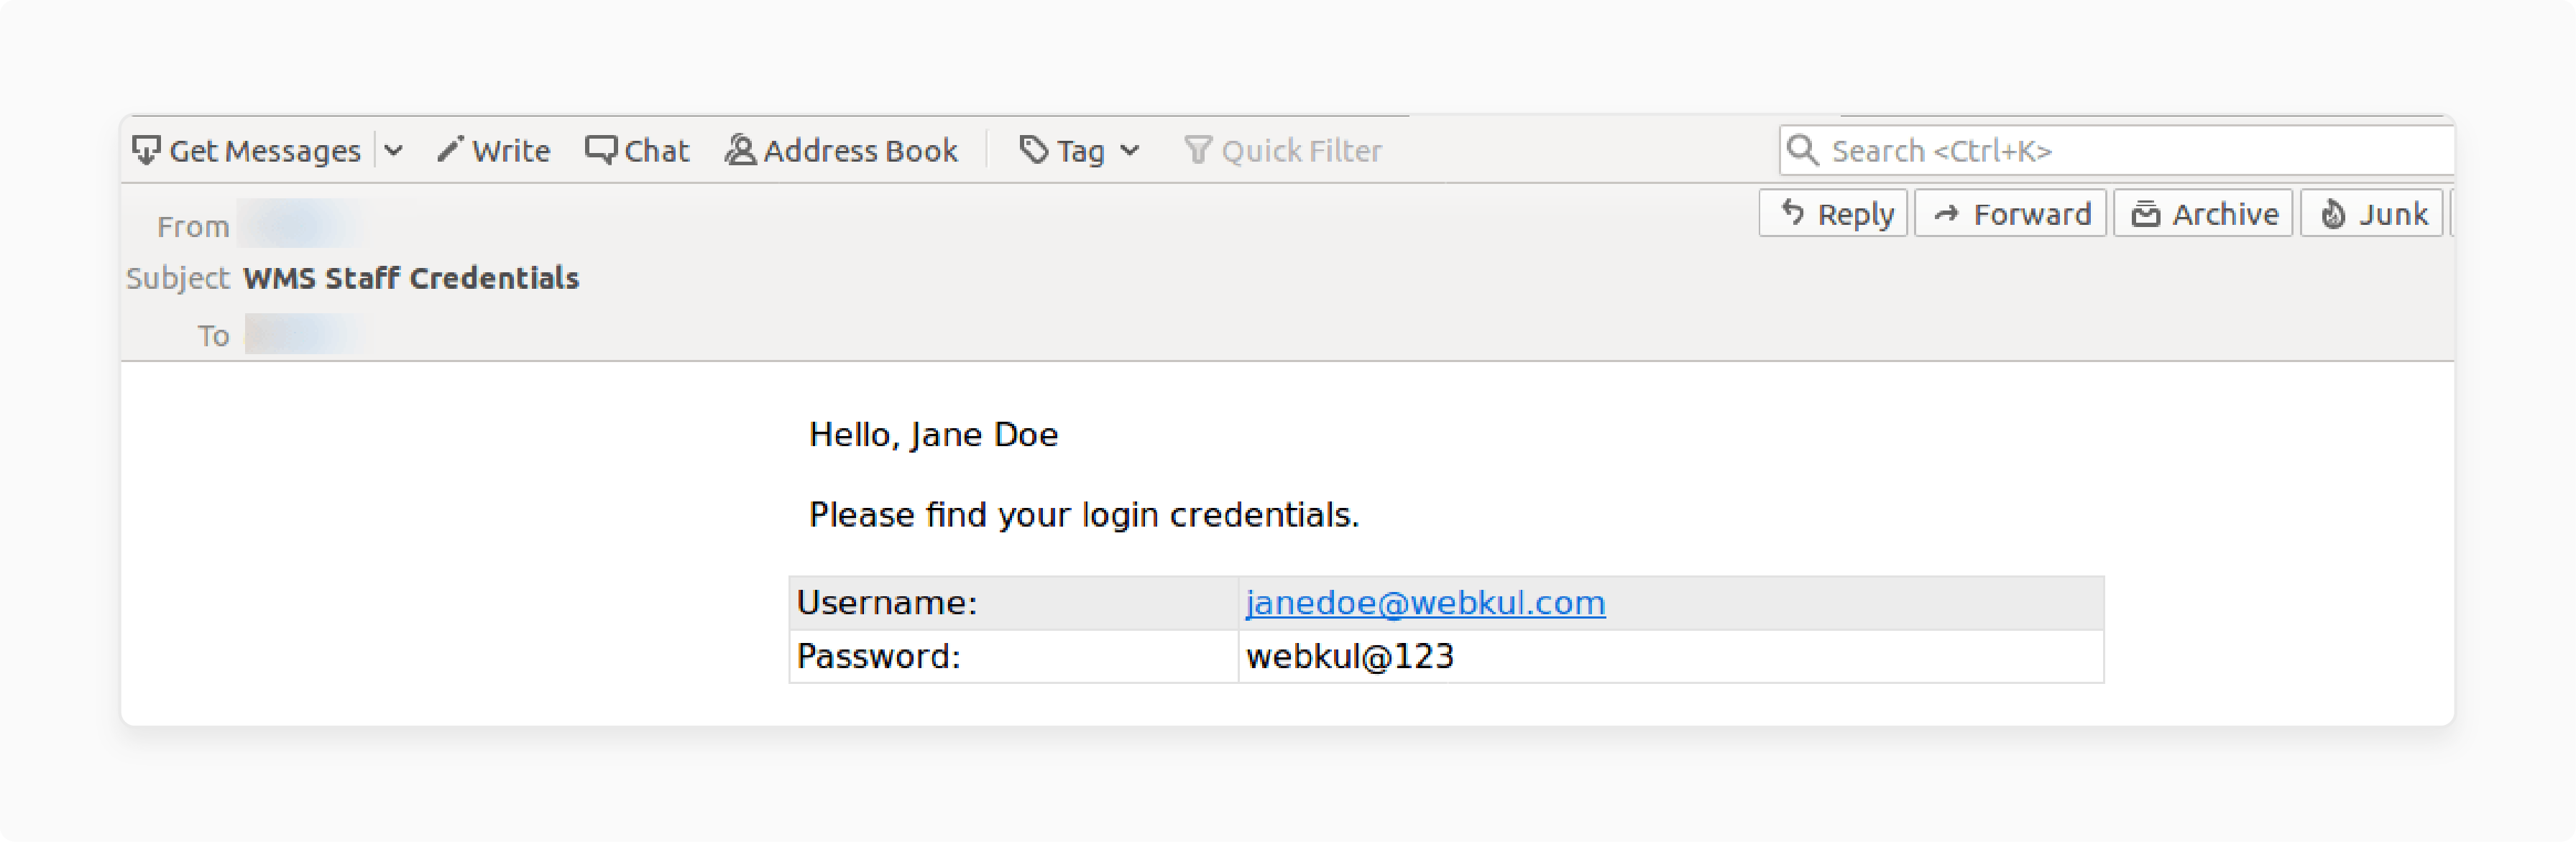This screenshot has width=2576, height=842.
Task: Click the Tag label icon
Action: (x=1033, y=151)
